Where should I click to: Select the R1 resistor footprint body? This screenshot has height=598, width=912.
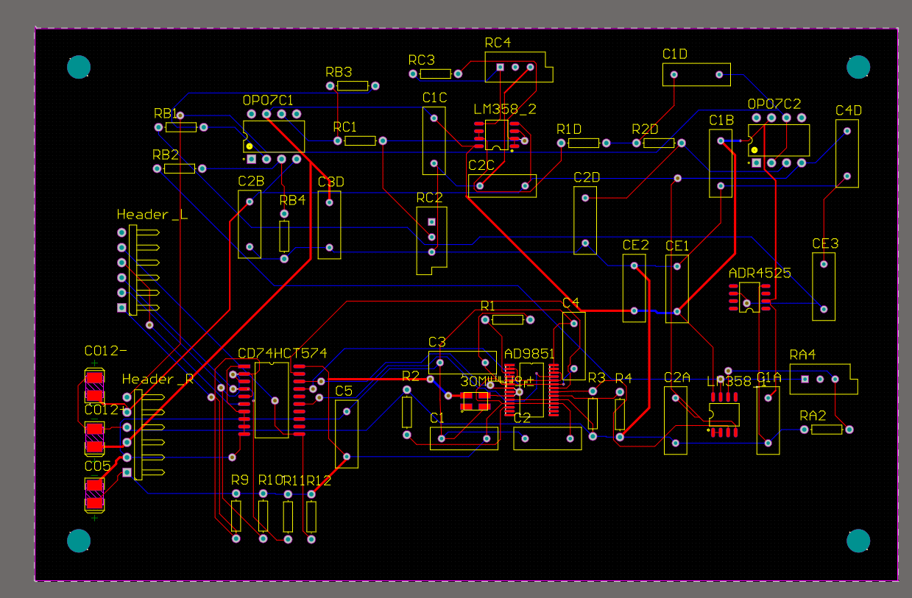point(508,319)
